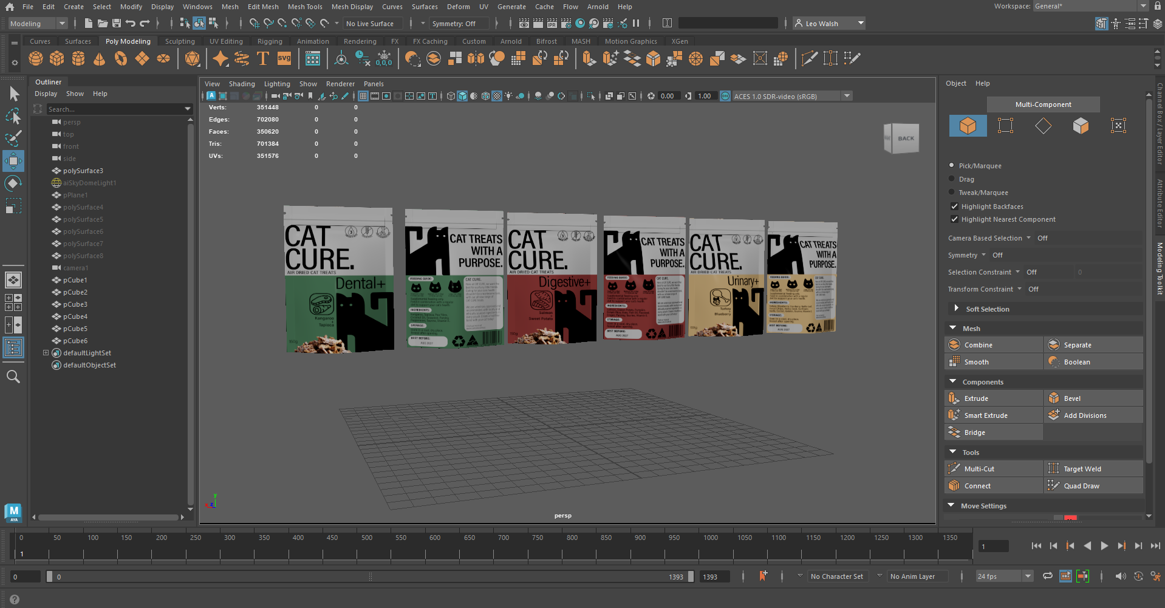The image size is (1165, 608).
Task: Switch to the Sculpting shelf tab
Action: [x=180, y=41]
